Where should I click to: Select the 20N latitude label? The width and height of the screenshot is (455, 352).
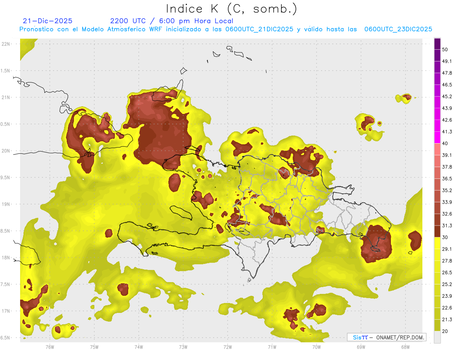click(6, 151)
